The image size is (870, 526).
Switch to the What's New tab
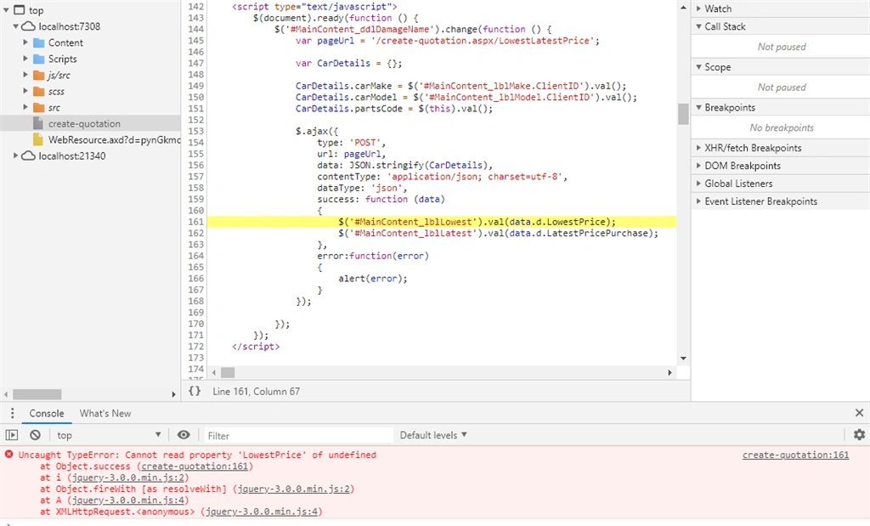105,413
